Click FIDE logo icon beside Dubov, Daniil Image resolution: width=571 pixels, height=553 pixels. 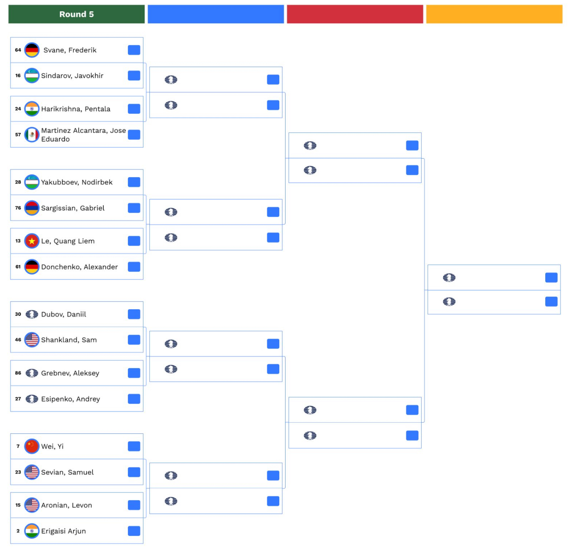point(32,314)
